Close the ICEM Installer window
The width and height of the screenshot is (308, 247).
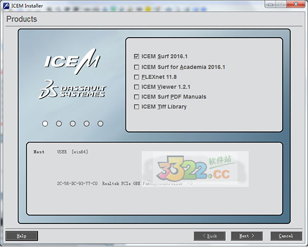tap(296, 4)
